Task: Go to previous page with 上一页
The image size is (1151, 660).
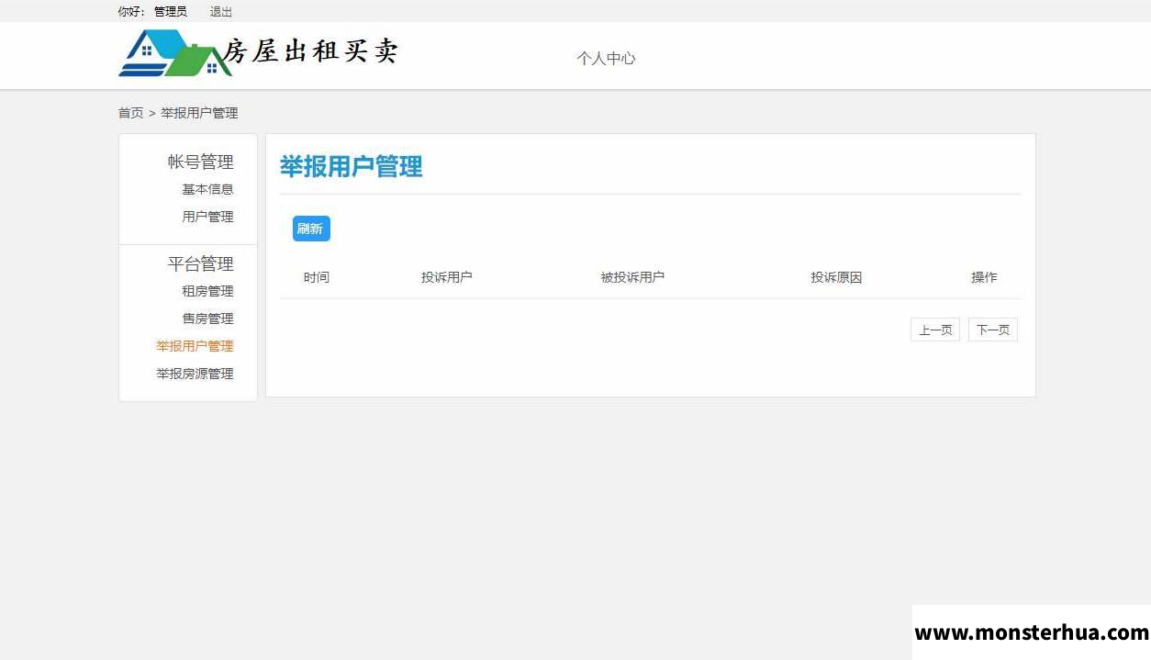Action: (935, 330)
